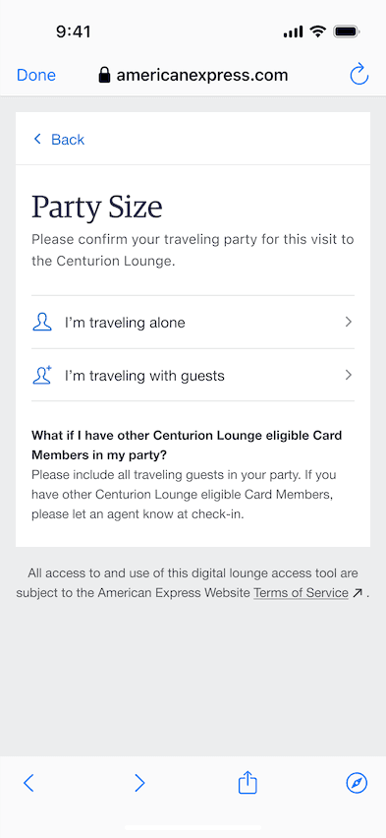The image size is (386, 838).
Task: Tap the battery indicator in status bar
Action: 347,32
